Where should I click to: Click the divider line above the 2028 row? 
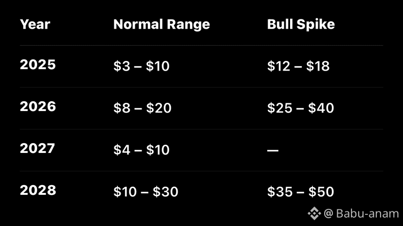click(201, 171)
